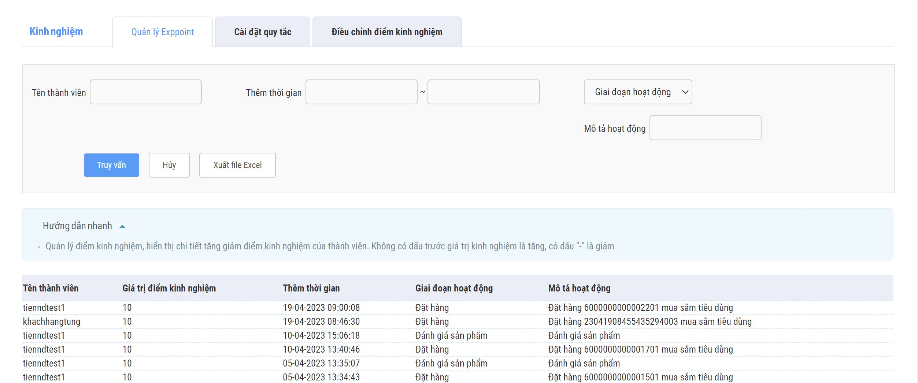Select the khachhangtung member row

click(52, 321)
